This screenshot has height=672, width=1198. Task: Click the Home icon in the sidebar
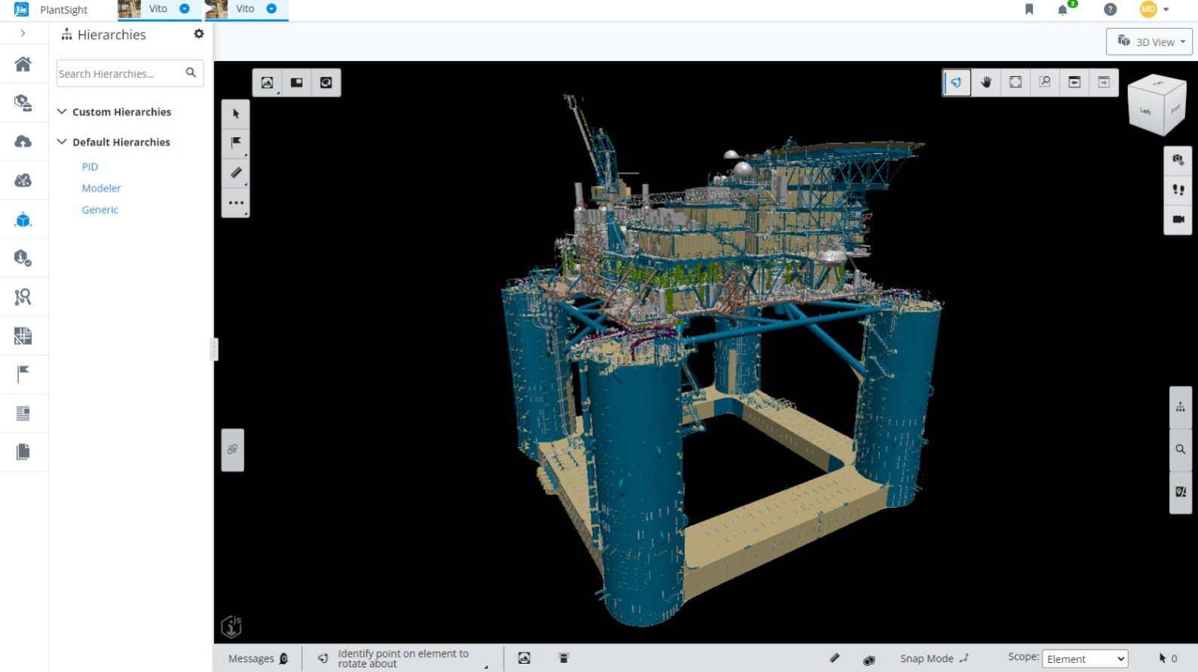23,64
